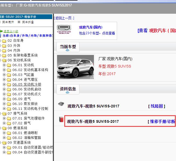Click folder icon beside 06.01 发动机
This screenshot has width=176, height=161.
tap(9, 65)
